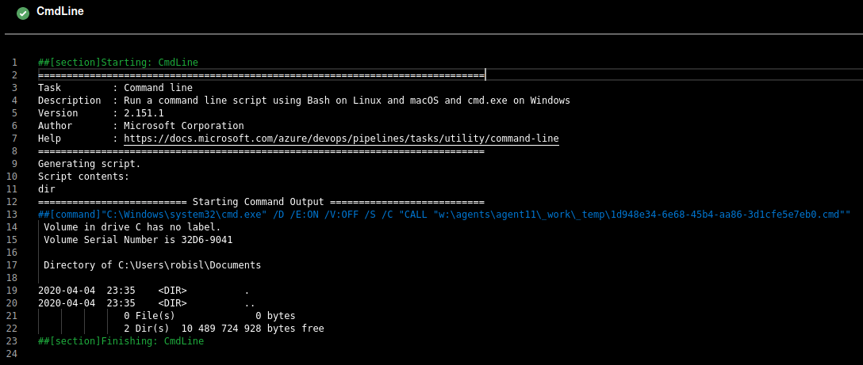Select line number 7 in the gutter
The image size is (863, 365).
(x=14, y=139)
